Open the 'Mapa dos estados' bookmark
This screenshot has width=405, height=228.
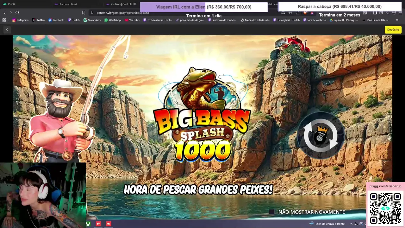(255, 20)
